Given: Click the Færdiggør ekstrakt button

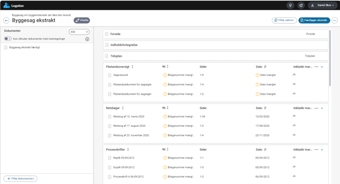Looking at the screenshot, I should pyautogui.click(x=314, y=20).
